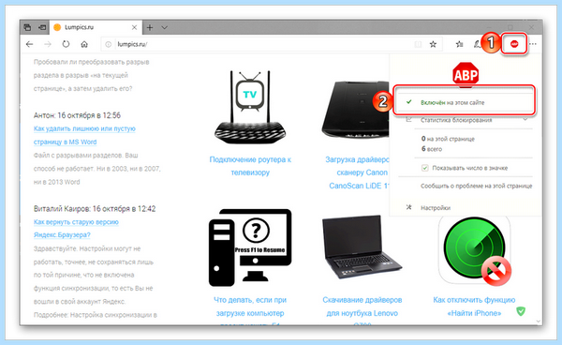
Task: Open Canon CanoScan LiDE driver article link
Action: (x=358, y=172)
